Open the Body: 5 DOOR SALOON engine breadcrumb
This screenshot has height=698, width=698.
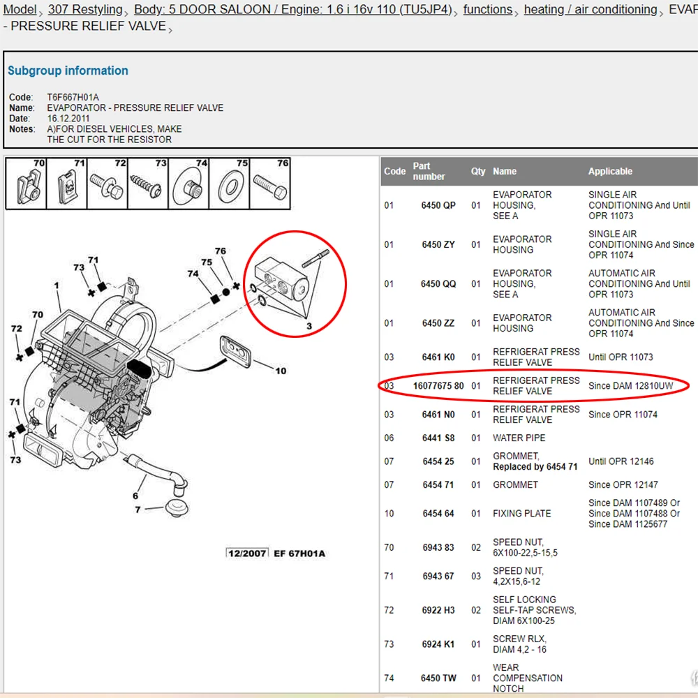pyautogui.click(x=293, y=9)
